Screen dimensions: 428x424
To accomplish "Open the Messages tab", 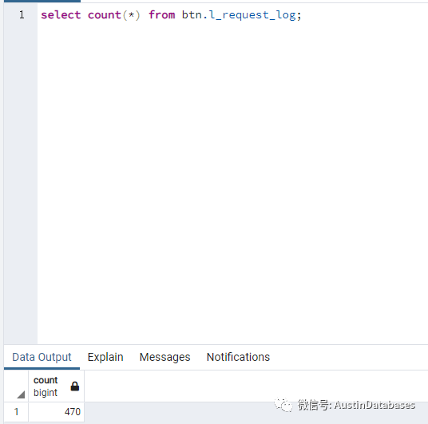I will point(164,357).
